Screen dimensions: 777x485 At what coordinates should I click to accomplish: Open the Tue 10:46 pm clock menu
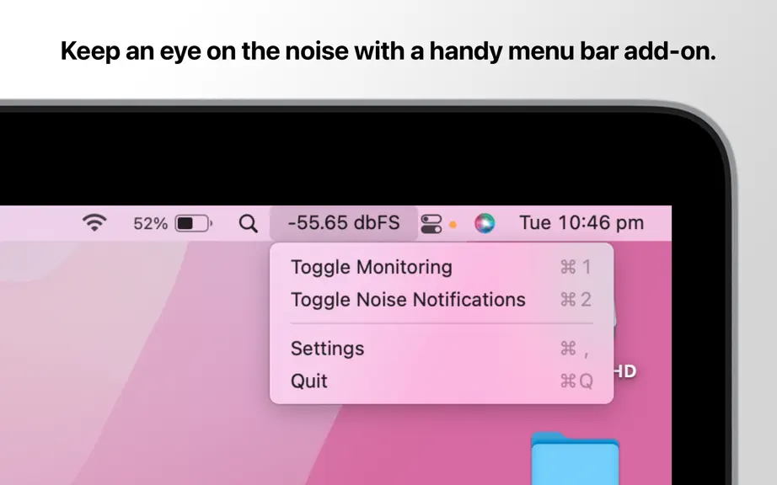coord(581,223)
